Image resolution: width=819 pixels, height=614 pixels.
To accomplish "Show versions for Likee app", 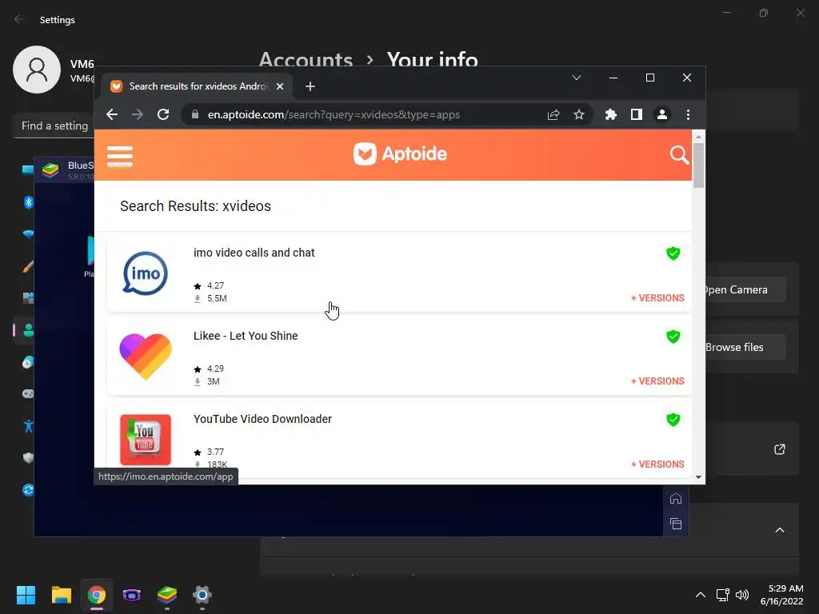I will point(657,381).
